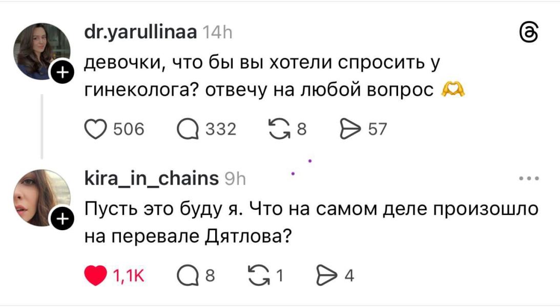The image size is (560, 307).
Task: Follow kira_in_chains using the plus badge on her avatar
Action: (x=61, y=218)
